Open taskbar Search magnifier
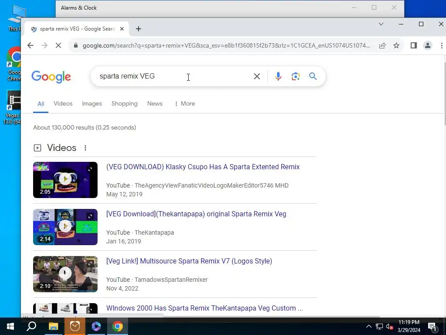 31,326
